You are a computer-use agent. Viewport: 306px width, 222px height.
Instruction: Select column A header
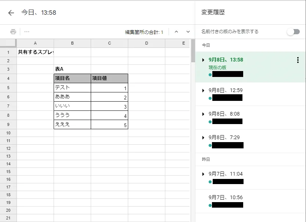[35, 43]
